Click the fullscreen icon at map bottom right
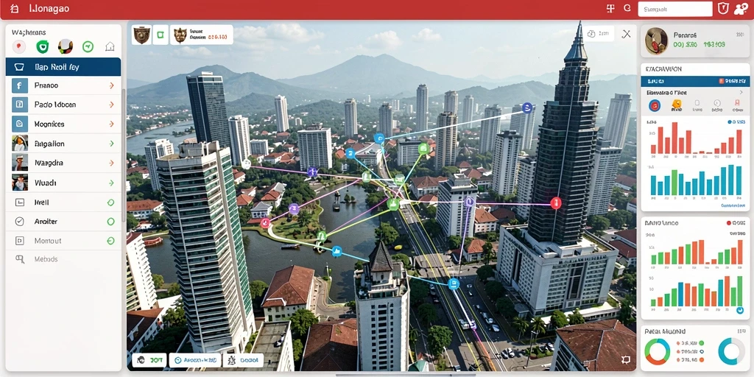Viewport: 754px width, 377px height. (626, 359)
